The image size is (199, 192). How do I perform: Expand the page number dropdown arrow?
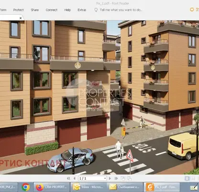[x=105, y=179]
